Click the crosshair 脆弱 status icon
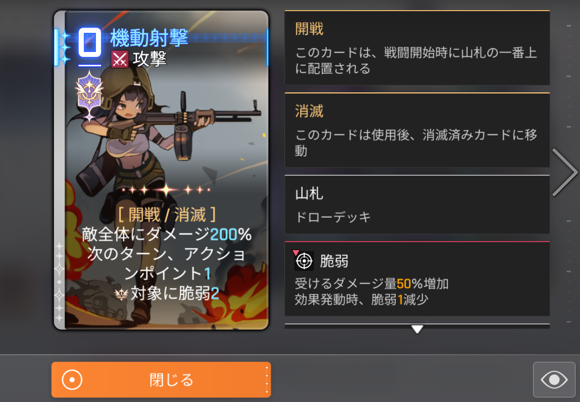Image resolution: width=580 pixels, height=402 pixels. pos(304,261)
